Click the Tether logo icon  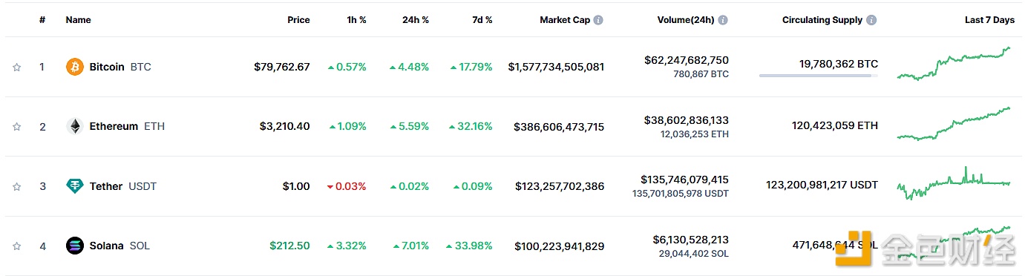point(75,186)
